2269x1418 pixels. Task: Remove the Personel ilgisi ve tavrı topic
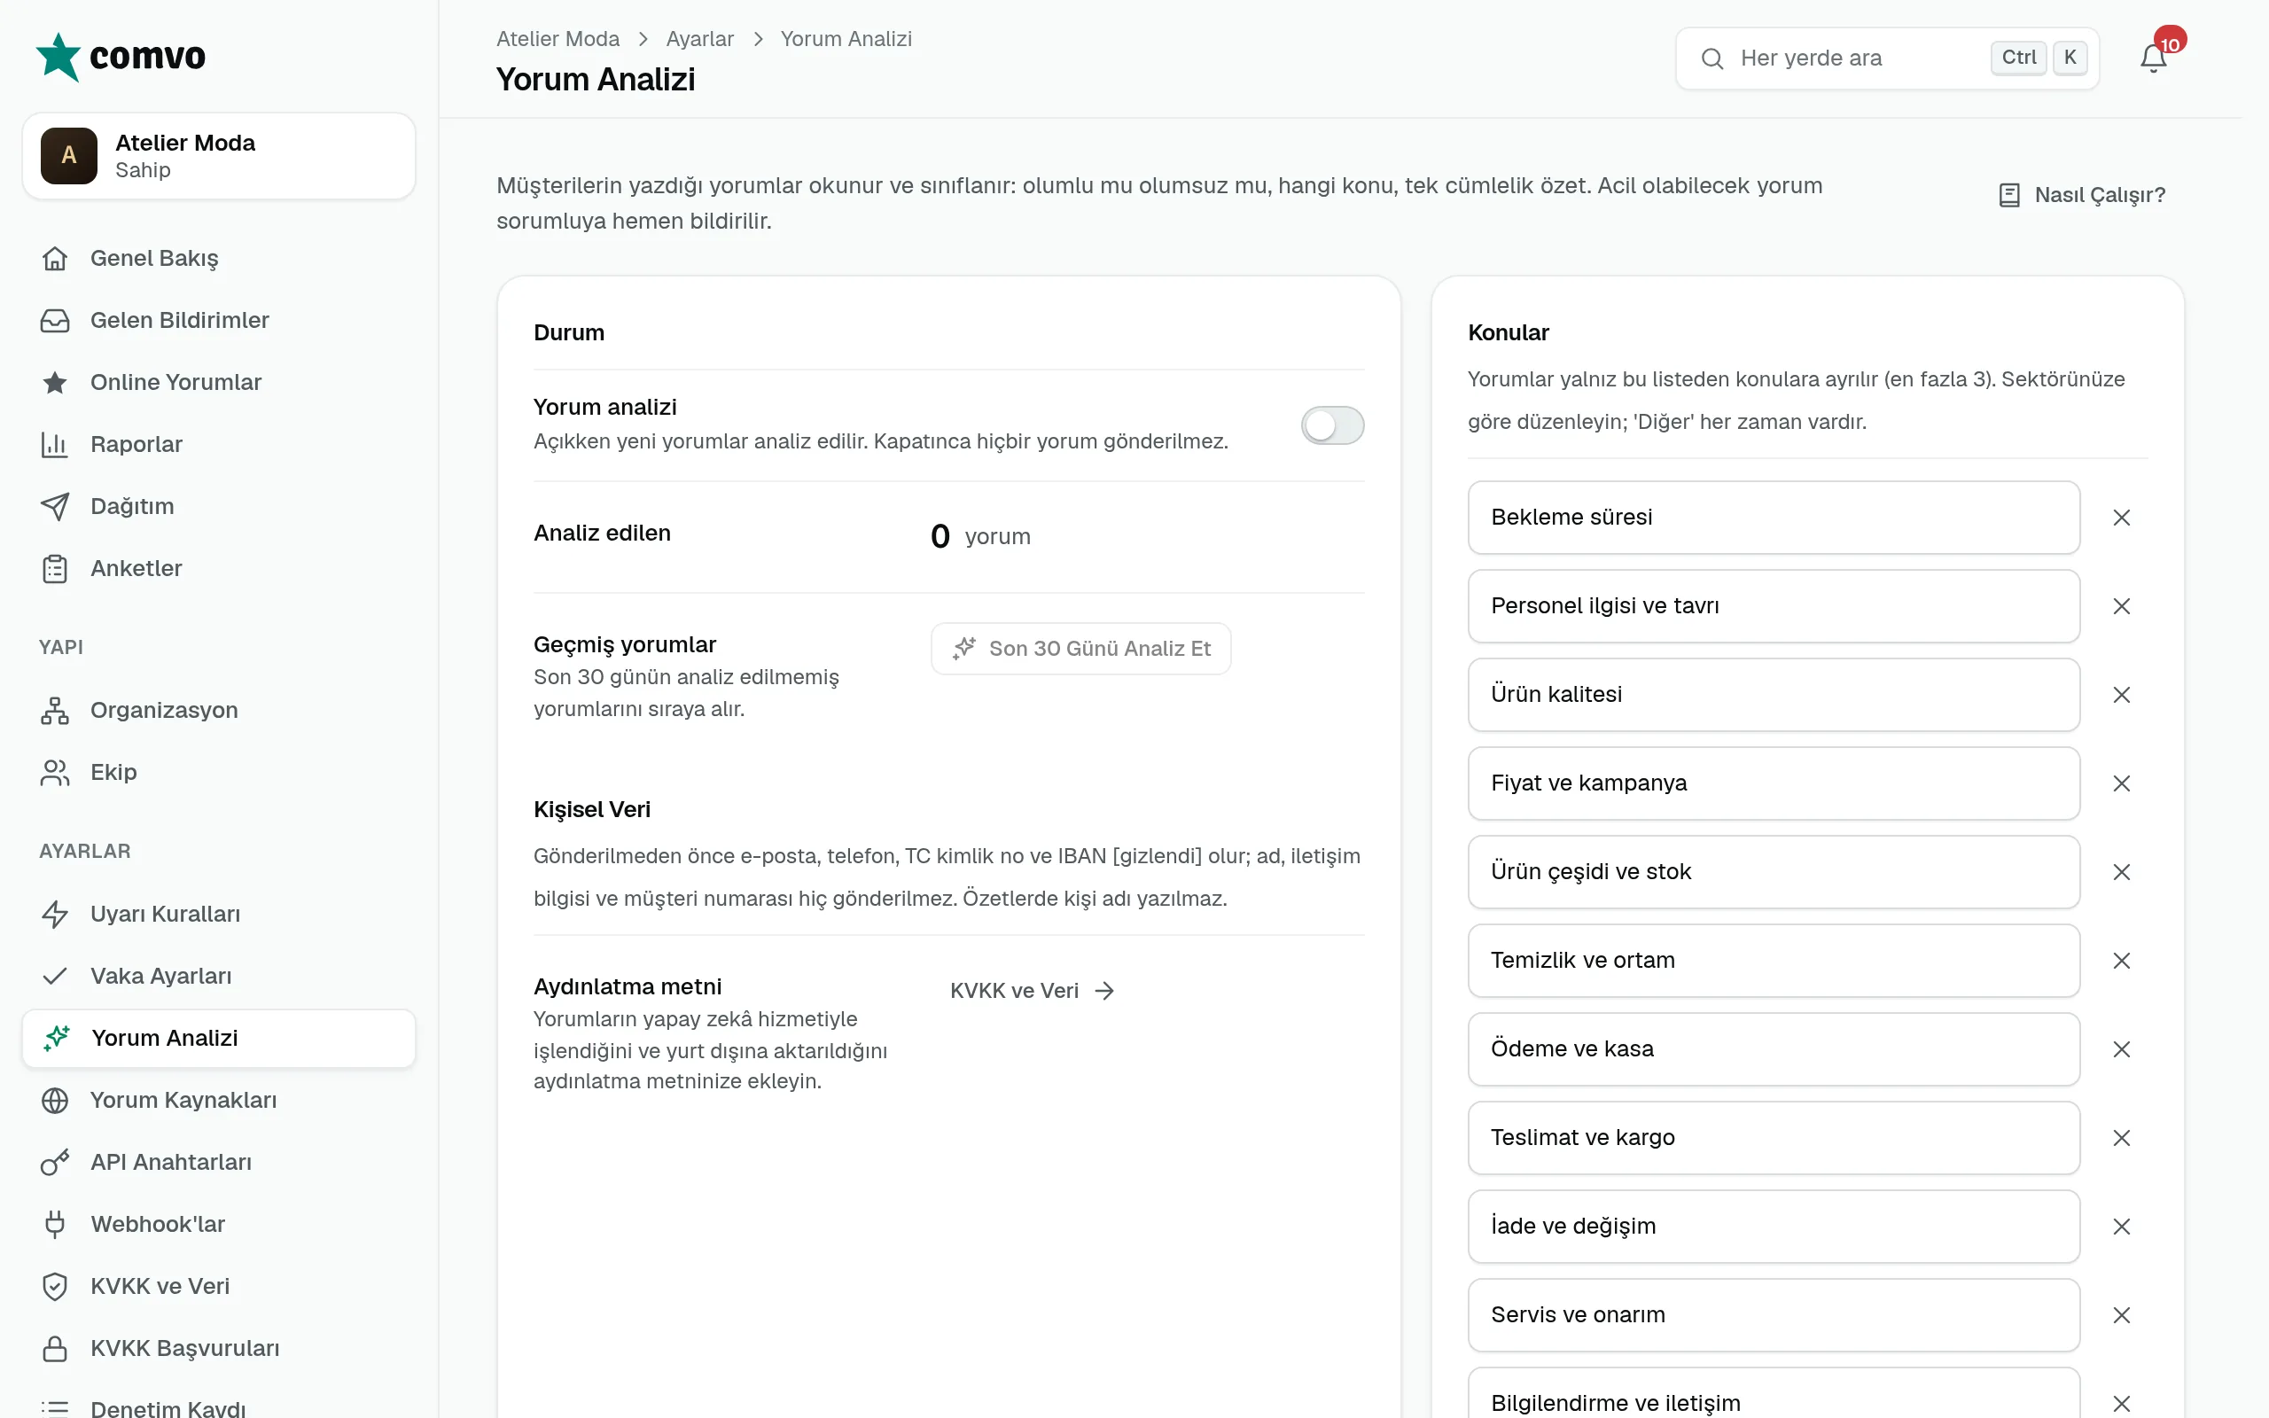pyautogui.click(x=2122, y=606)
